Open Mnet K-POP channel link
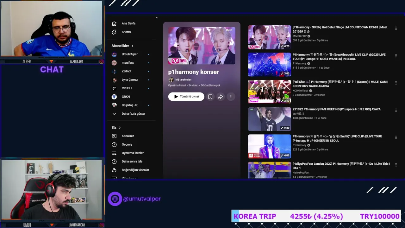The height and width of the screenshot is (228, 405). (300, 36)
